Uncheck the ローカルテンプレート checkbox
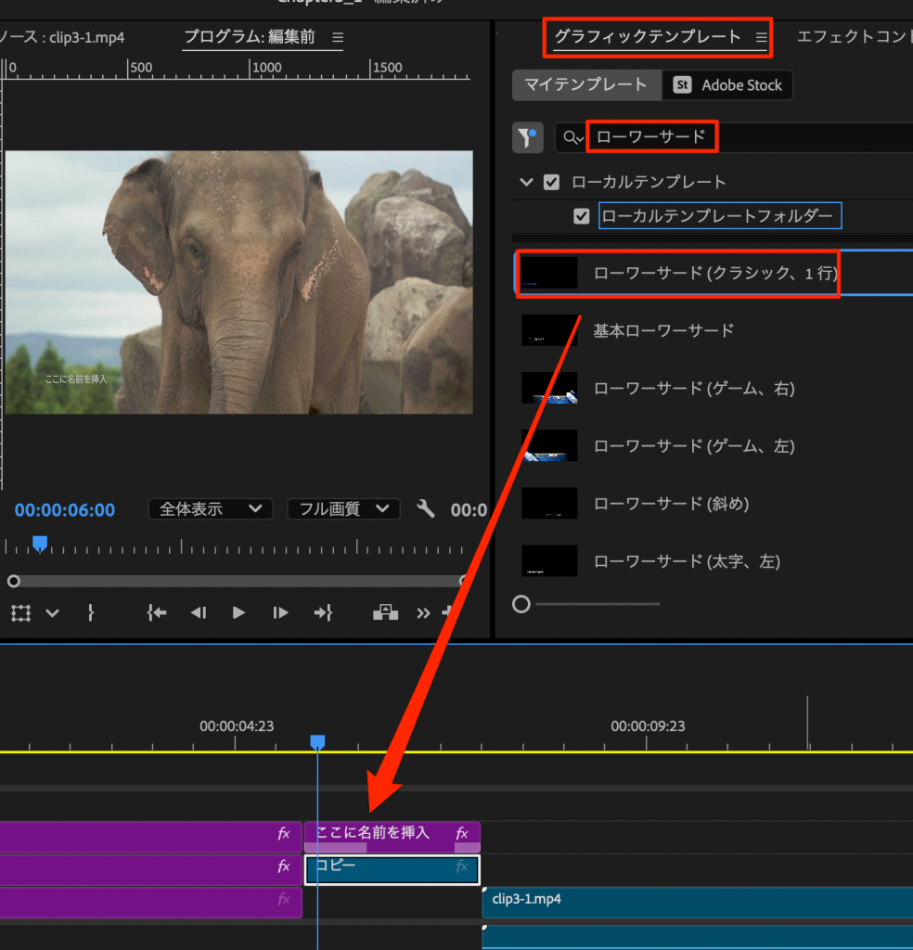The width and height of the screenshot is (913, 950). [552, 182]
